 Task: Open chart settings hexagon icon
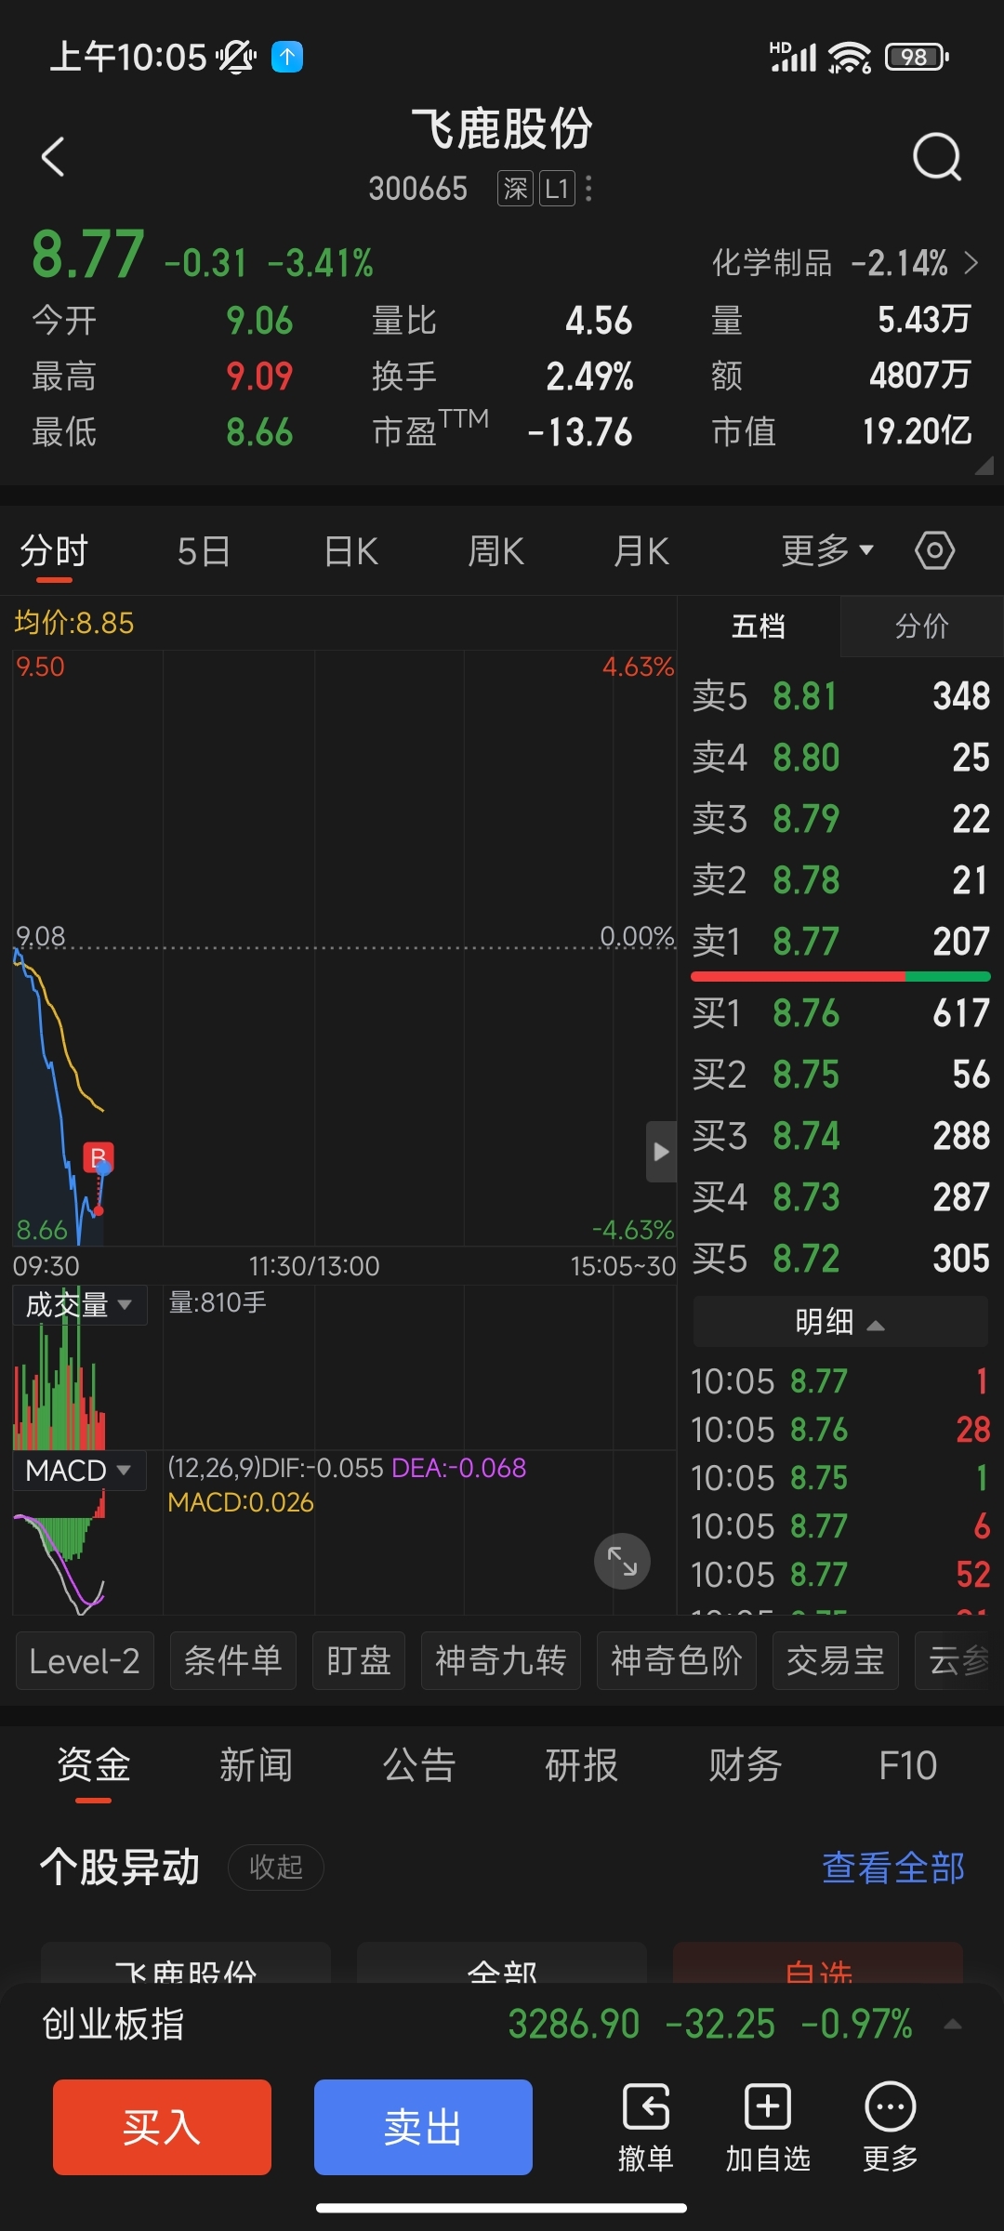(934, 550)
